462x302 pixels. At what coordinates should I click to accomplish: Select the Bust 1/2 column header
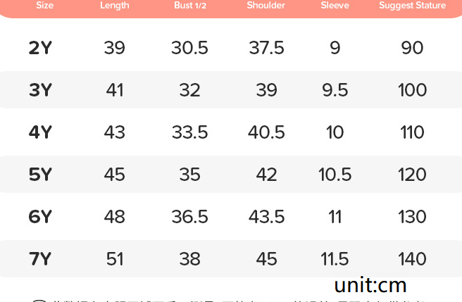(189, 6)
